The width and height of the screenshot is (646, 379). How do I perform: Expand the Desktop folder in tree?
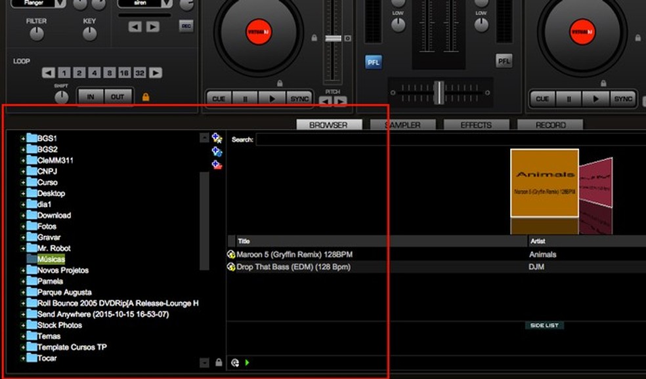click(x=23, y=193)
